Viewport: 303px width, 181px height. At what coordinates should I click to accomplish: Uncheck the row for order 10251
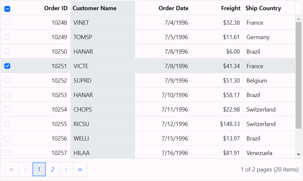tap(7, 66)
